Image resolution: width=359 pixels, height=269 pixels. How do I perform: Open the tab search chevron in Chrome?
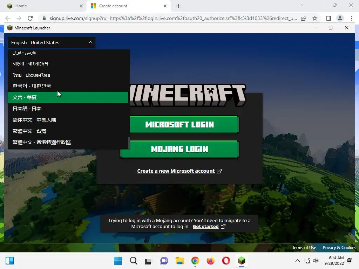point(303,5)
